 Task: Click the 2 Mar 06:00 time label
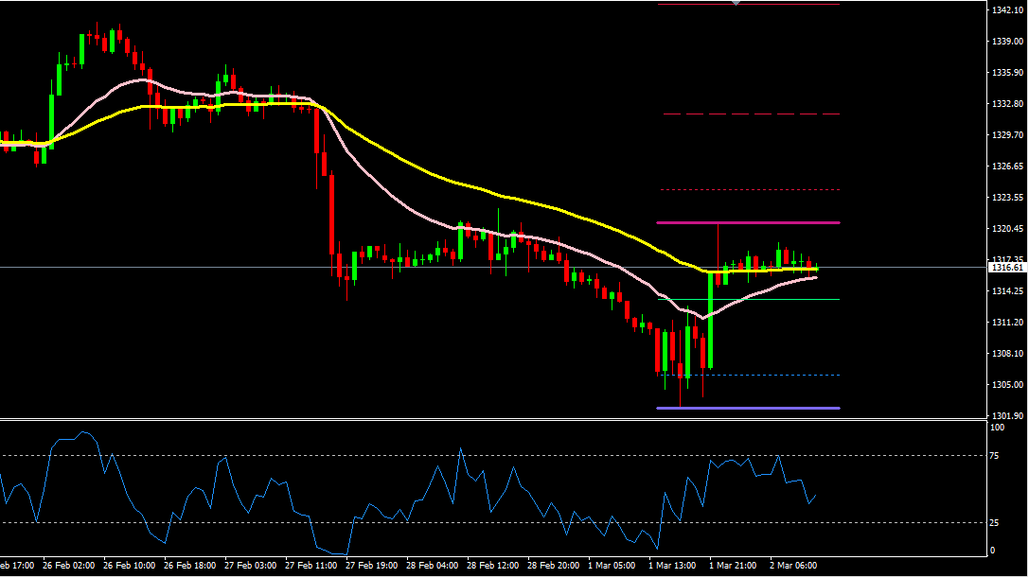pyautogui.click(x=793, y=566)
